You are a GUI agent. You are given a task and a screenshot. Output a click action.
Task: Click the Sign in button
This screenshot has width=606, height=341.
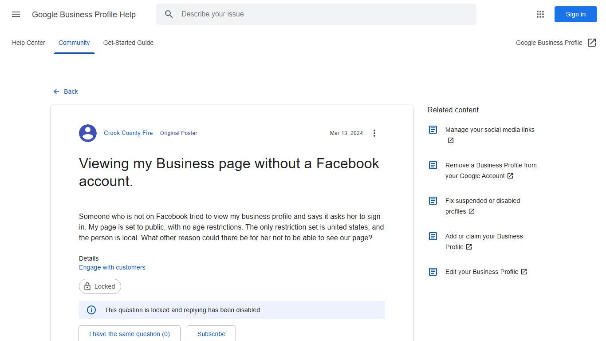point(575,14)
